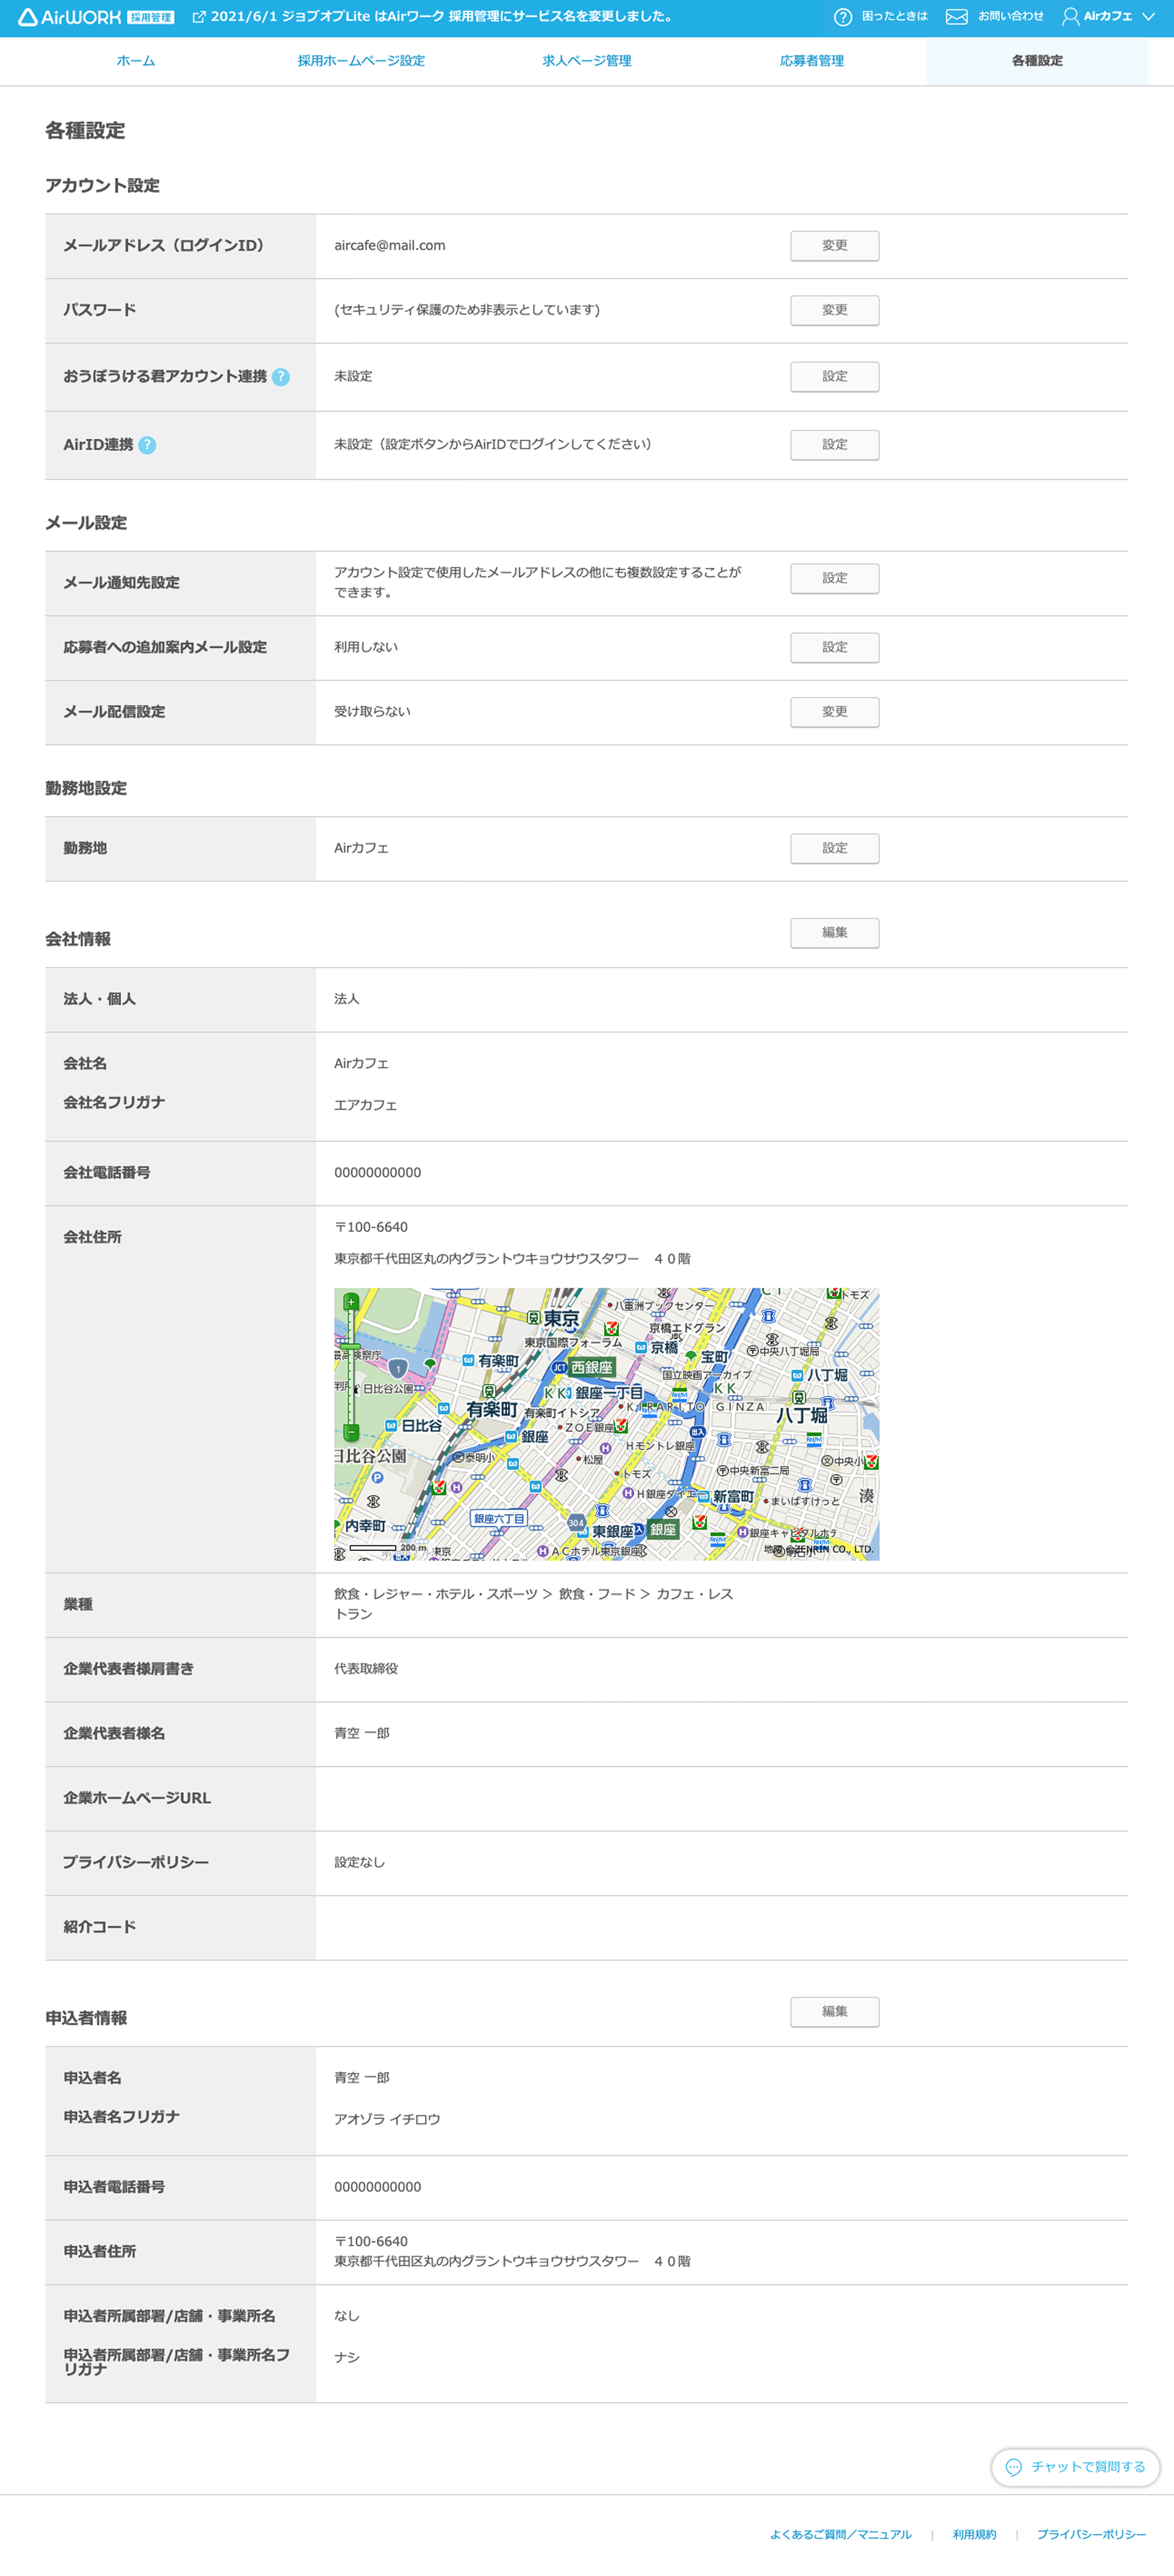1174x2576 pixels.
Task: Select the email aircafe@mail.com text
Action: click(390, 246)
